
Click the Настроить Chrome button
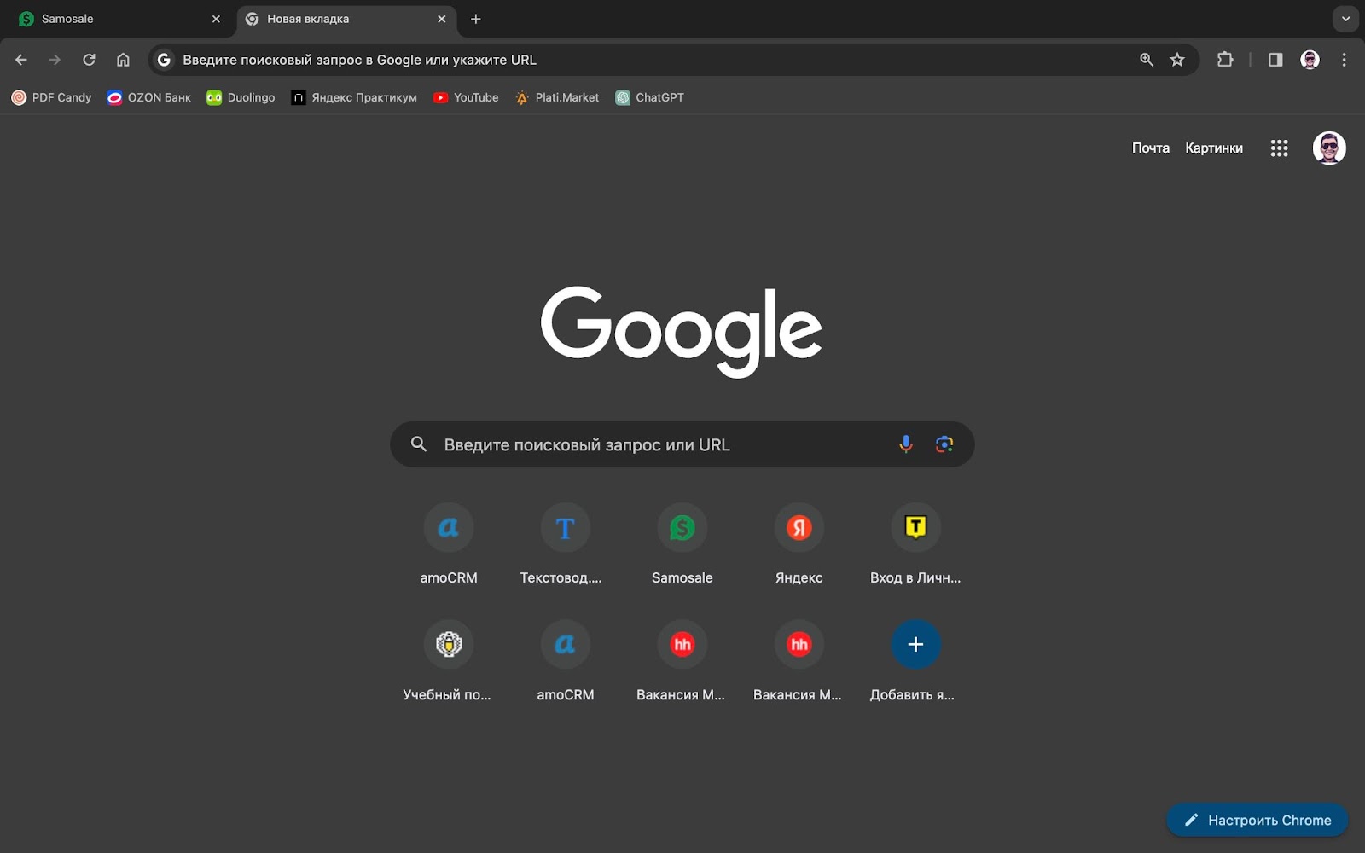1257,821
